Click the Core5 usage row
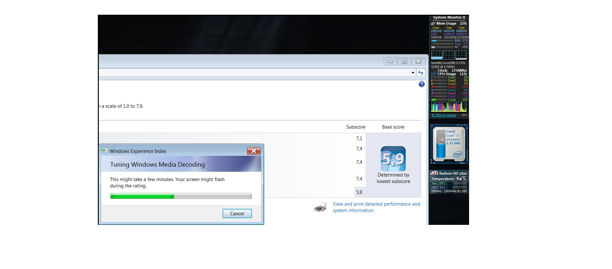 449,90
